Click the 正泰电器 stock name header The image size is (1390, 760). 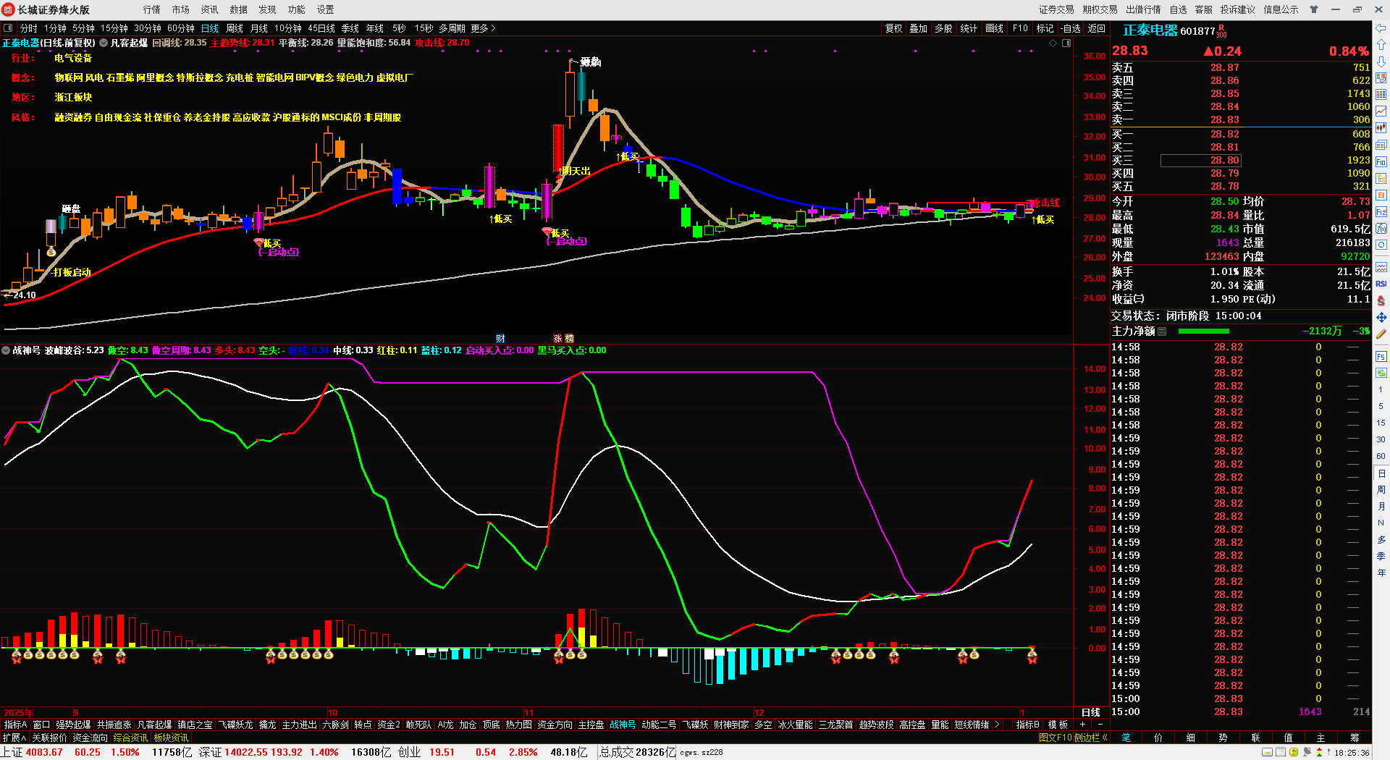(x=1150, y=30)
